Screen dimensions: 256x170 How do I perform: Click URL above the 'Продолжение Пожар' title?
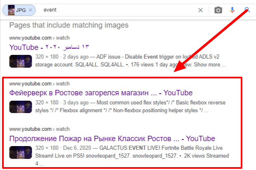[39, 129]
